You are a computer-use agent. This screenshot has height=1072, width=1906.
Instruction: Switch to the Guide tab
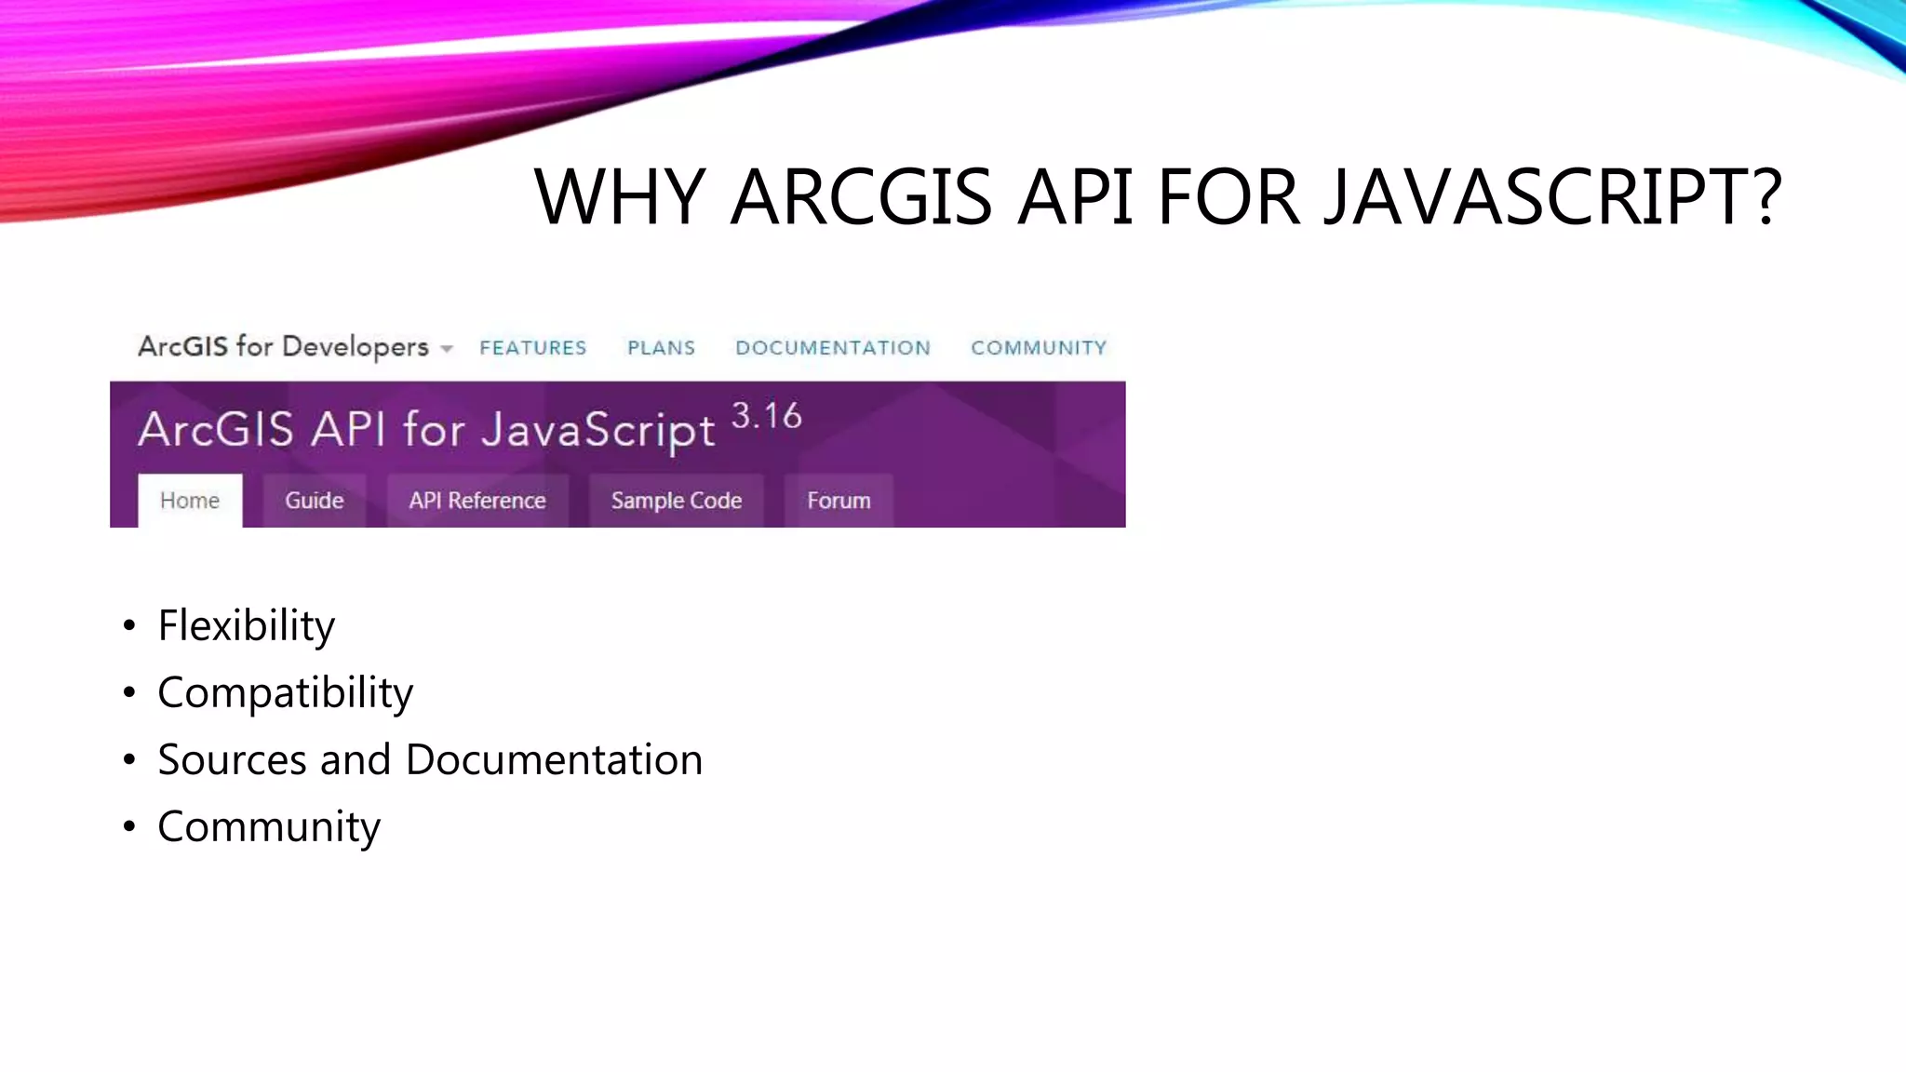pyautogui.click(x=315, y=501)
